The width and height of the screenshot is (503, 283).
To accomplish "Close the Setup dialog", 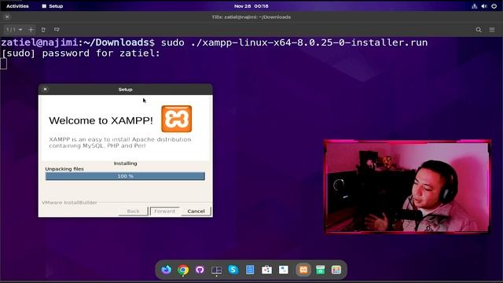I will (46, 89).
